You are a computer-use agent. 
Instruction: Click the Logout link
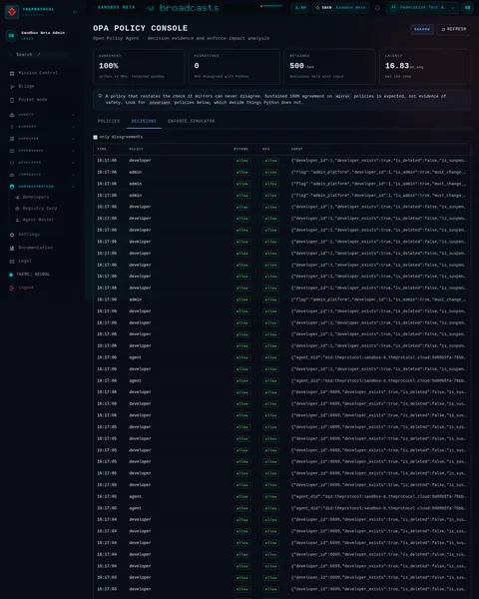click(x=26, y=288)
